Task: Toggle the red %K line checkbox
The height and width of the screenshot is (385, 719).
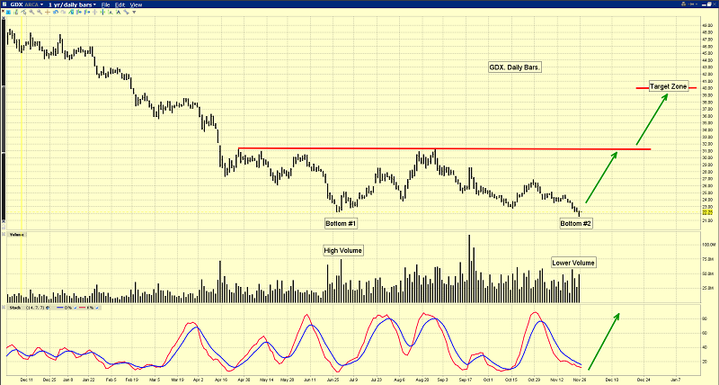Action: pyautogui.click(x=97, y=308)
